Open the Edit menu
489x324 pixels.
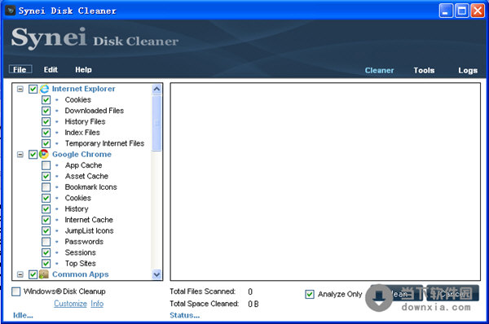click(x=51, y=69)
